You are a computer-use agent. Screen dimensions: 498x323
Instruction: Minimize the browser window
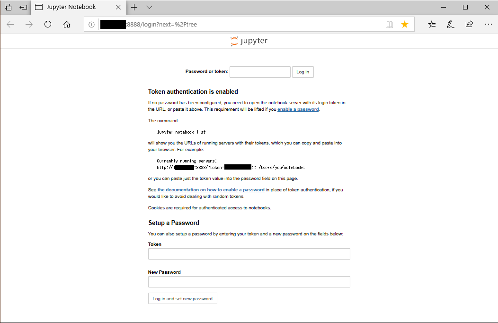pos(444,7)
